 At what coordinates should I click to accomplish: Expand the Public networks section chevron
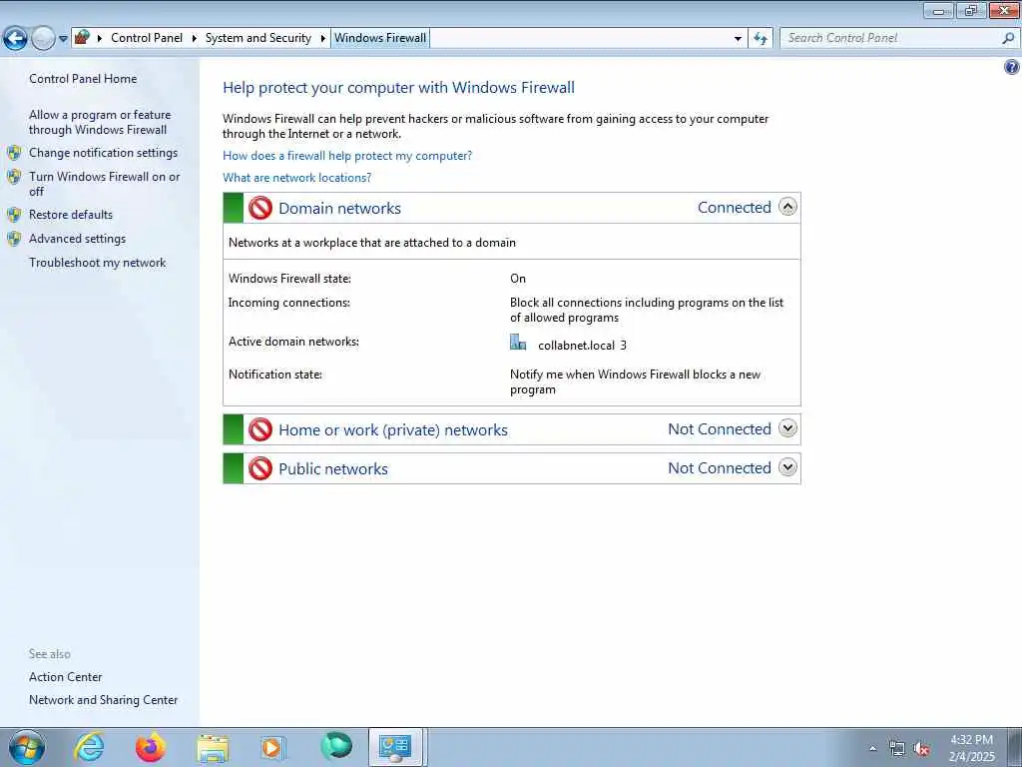(x=787, y=467)
